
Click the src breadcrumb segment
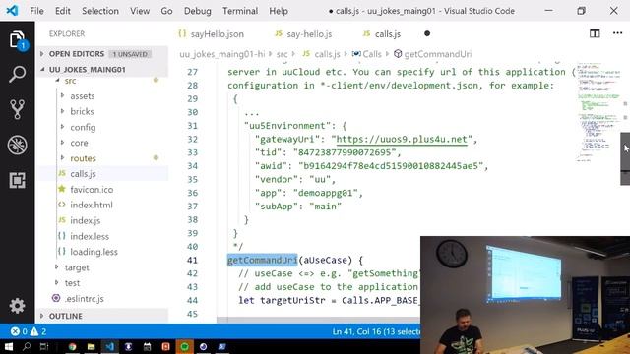coord(282,54)
